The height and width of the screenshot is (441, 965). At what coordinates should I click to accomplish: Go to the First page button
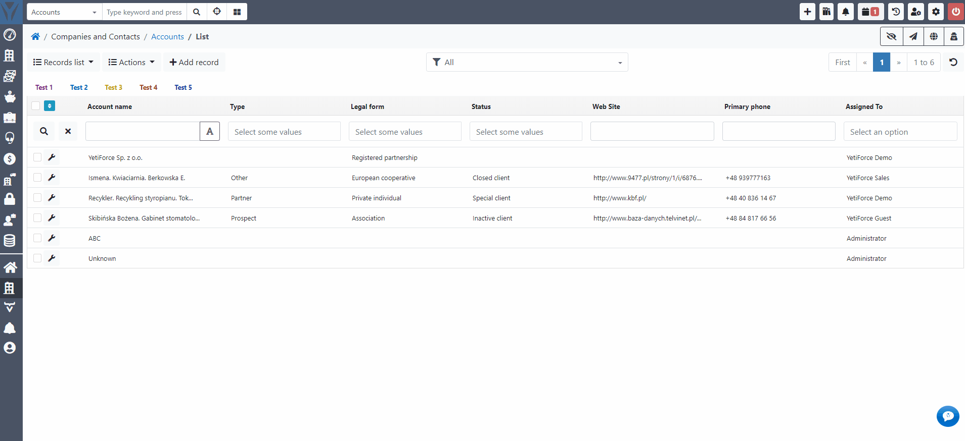(x=843, y=62)
